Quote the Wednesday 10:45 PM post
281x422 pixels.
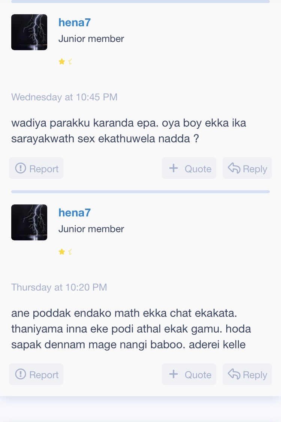click(x=189, y=168)
